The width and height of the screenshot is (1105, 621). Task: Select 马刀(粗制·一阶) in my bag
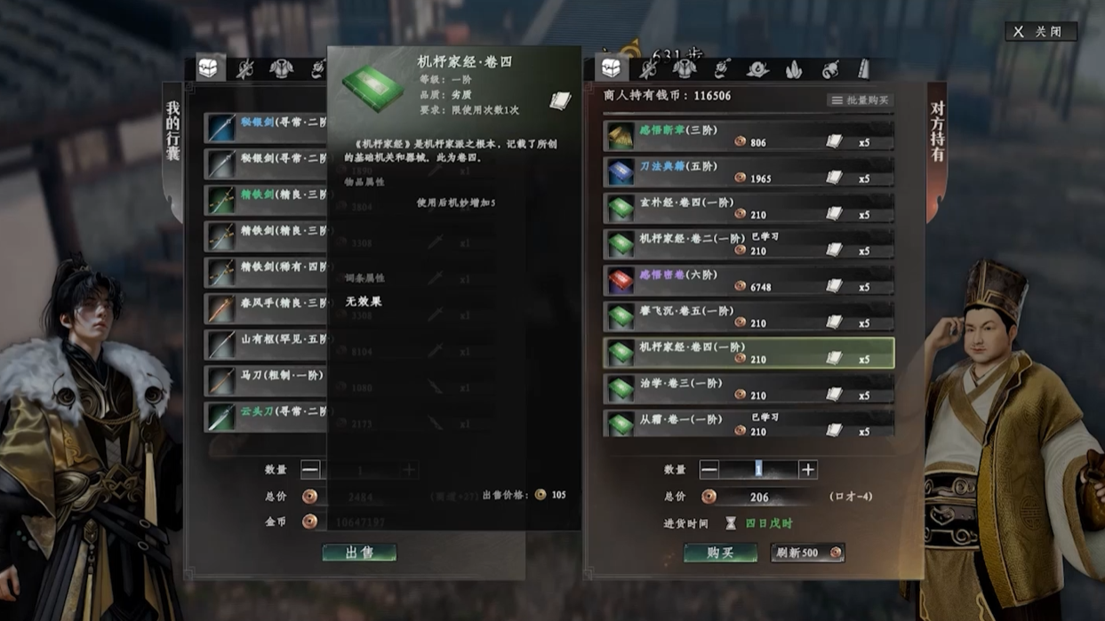click(266, 380)
